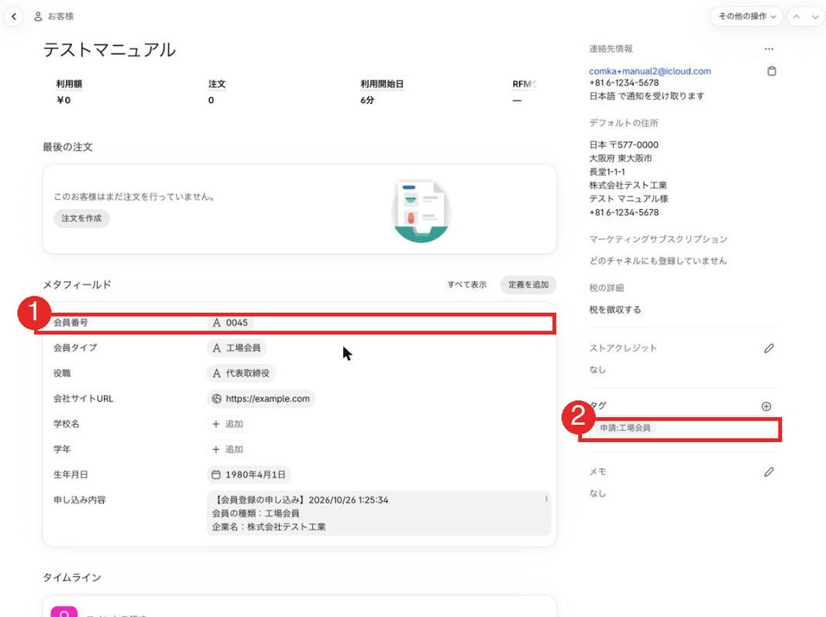
Task: Click the RFM stat label
Action: pyautogui.click(x=524, y=84)
